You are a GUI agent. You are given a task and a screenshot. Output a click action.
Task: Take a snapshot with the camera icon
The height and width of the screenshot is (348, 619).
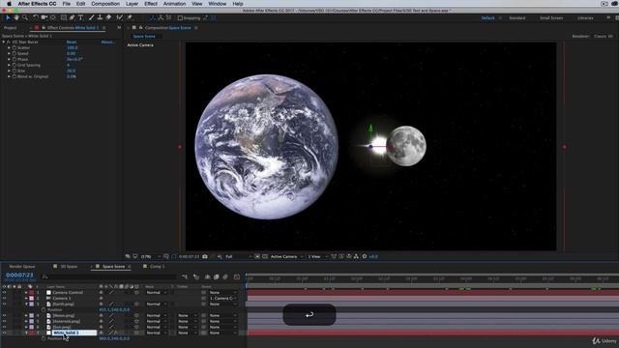tap(205, 256)
